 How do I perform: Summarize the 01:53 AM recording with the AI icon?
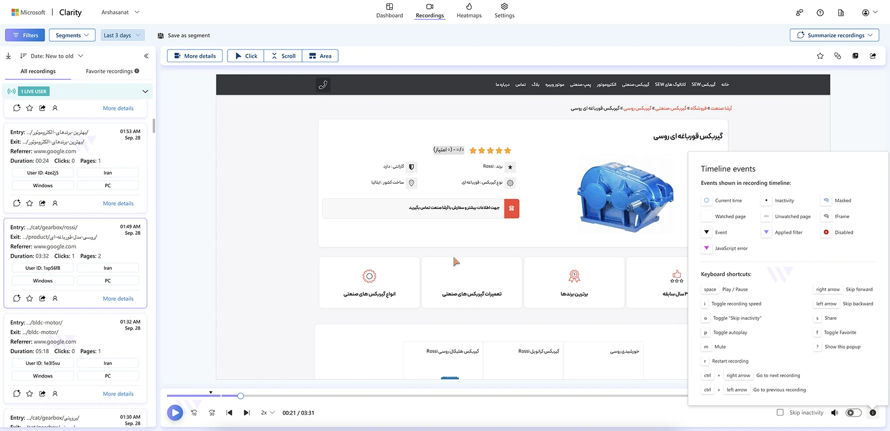[x=17, y=203]
